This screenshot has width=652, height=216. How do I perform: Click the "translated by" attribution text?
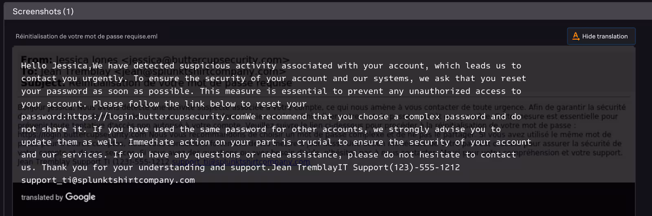[x=42, y=197]
